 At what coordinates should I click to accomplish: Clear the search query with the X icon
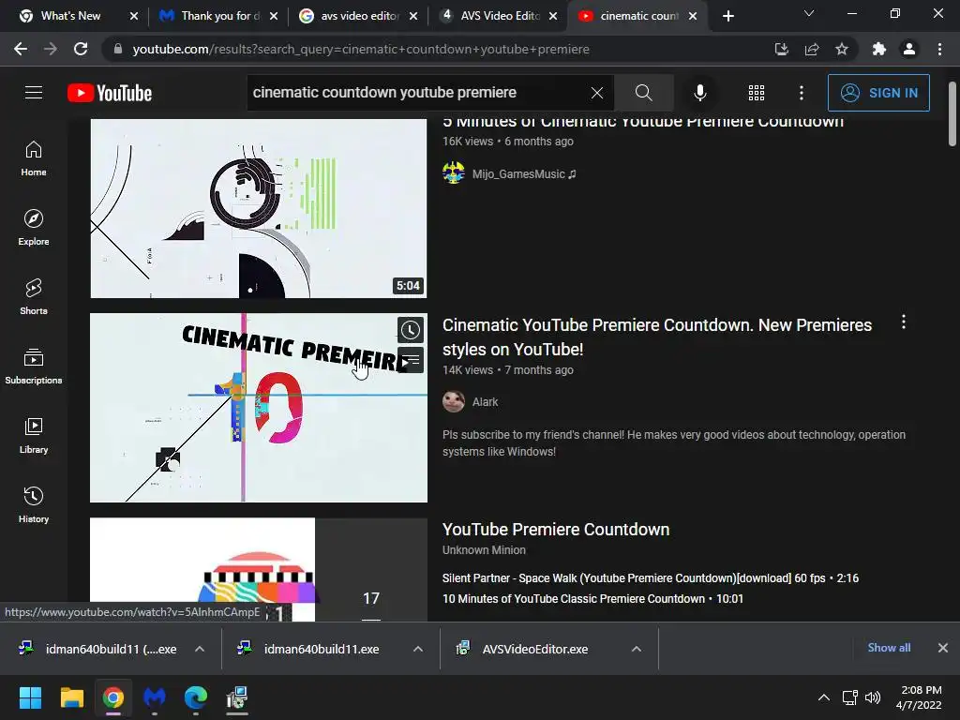click(597, 93)
